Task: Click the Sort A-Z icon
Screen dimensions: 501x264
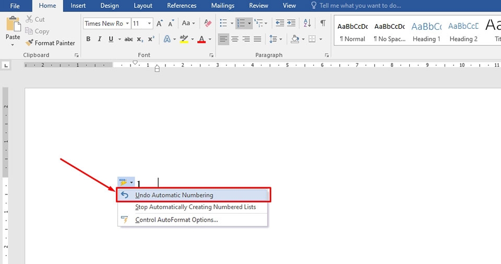Action: [307, 23]
